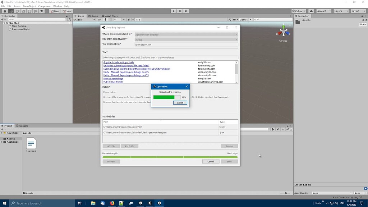368x207 pixels.
Task: Toggle Local coordinate mode
Action: click(x=68, y=11)
